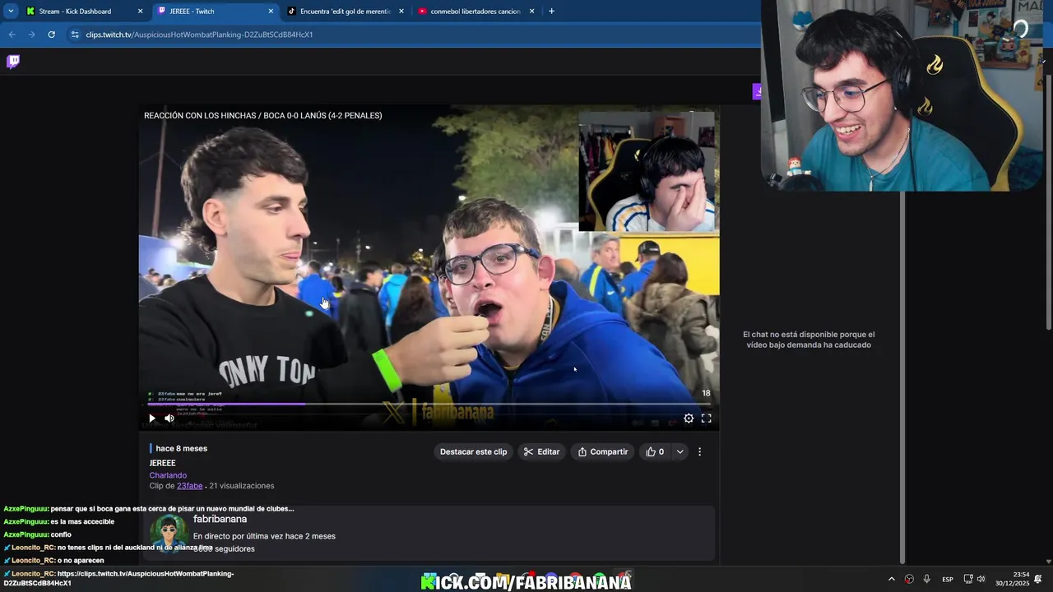Image resolution: width=1053 pixels, height=592 pixels.
Task: Click the 'hace 8 meses' timestamp
Action: click(182, 449)
